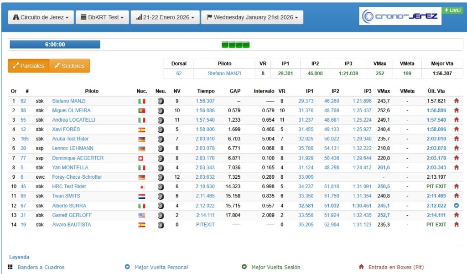Click the USA flag beside Garrett GERLOFF
The image size is (467, 274).
(141, 215)
